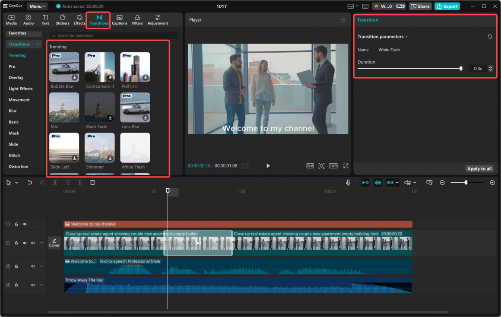Select the Black Fade transition thumbnail
Screen dimensions: 501x317
point(99,108)
